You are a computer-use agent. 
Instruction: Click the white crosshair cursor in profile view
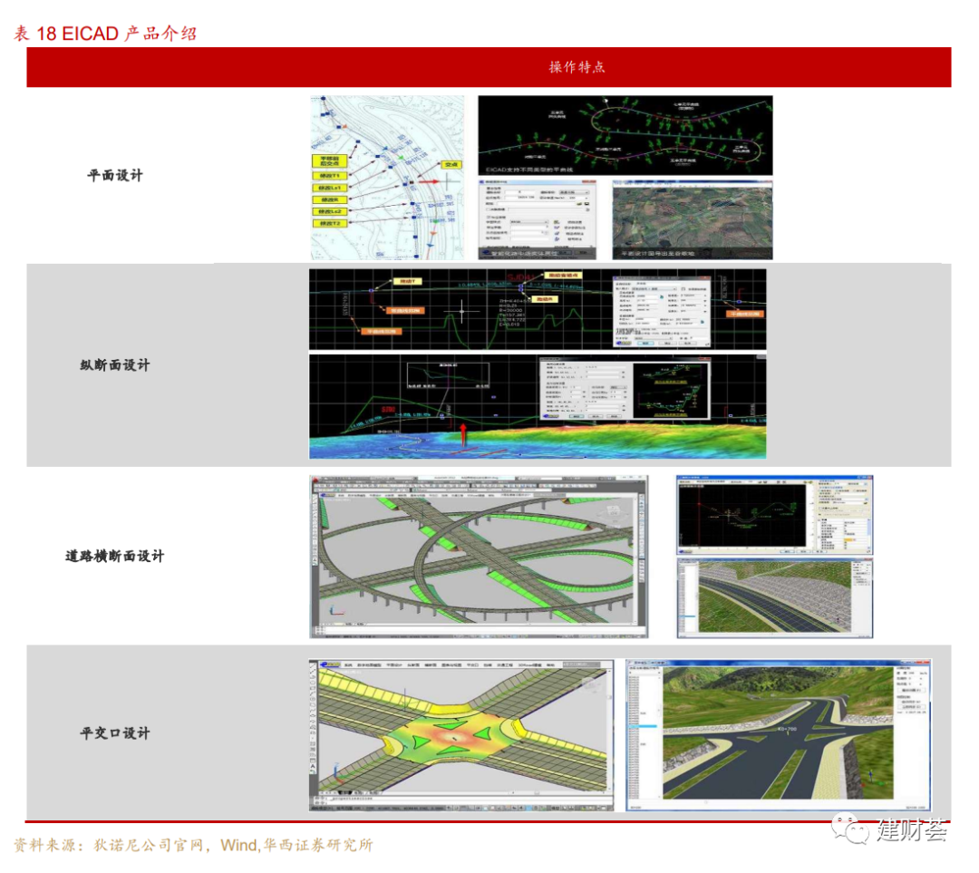tap(462, 310)
